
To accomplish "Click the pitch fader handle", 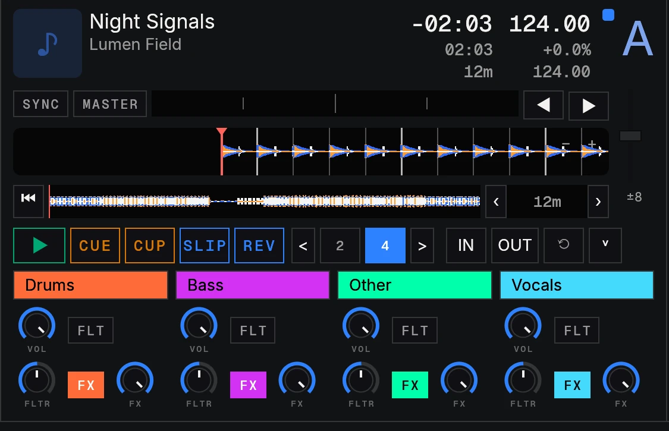I will 630,136.
